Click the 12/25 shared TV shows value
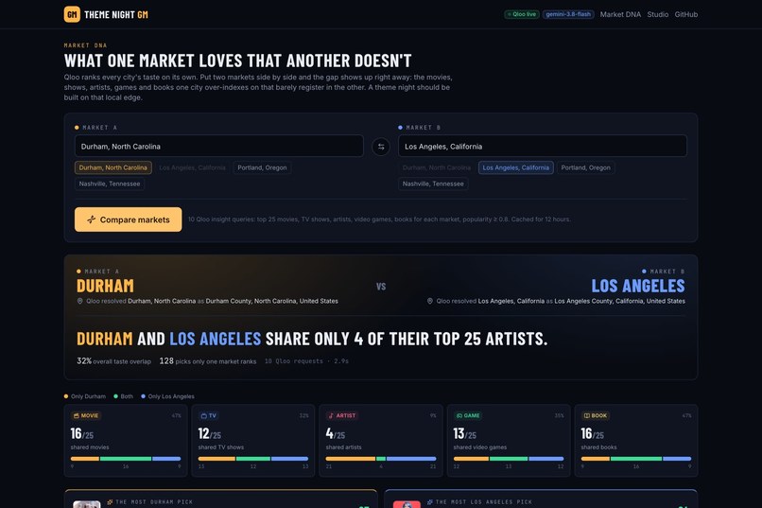Image resolution: width=762 pixels, height=508 pixels. 210,433
